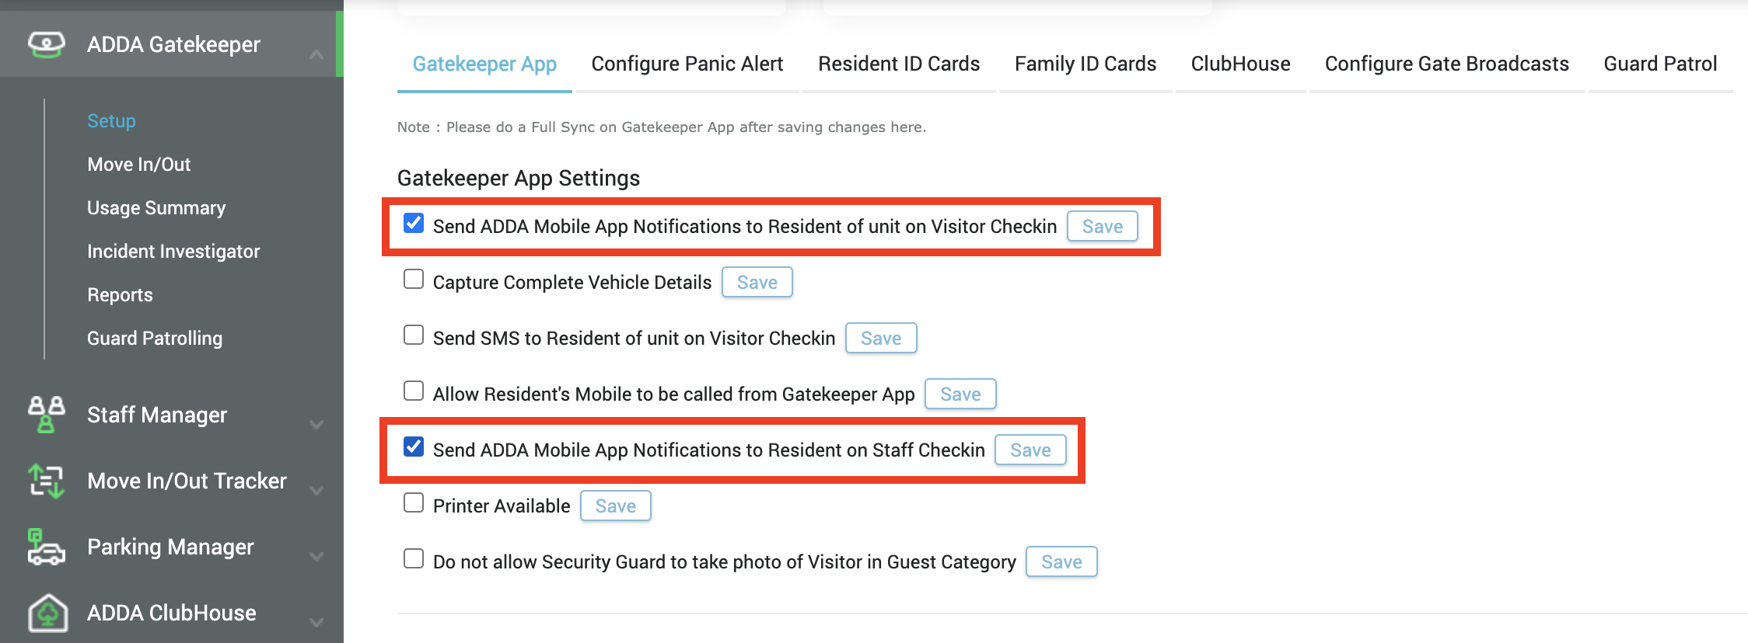
Task: Collapse the ADDA Gatekeeper section
Action: [316, 55]
